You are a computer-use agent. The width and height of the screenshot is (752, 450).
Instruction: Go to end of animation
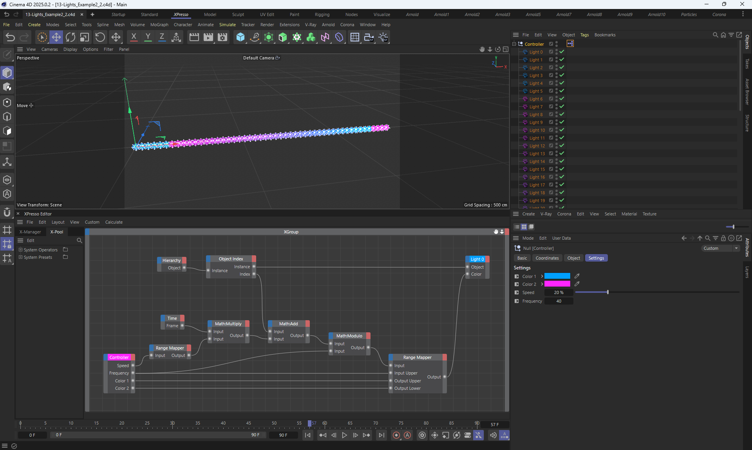381,435
